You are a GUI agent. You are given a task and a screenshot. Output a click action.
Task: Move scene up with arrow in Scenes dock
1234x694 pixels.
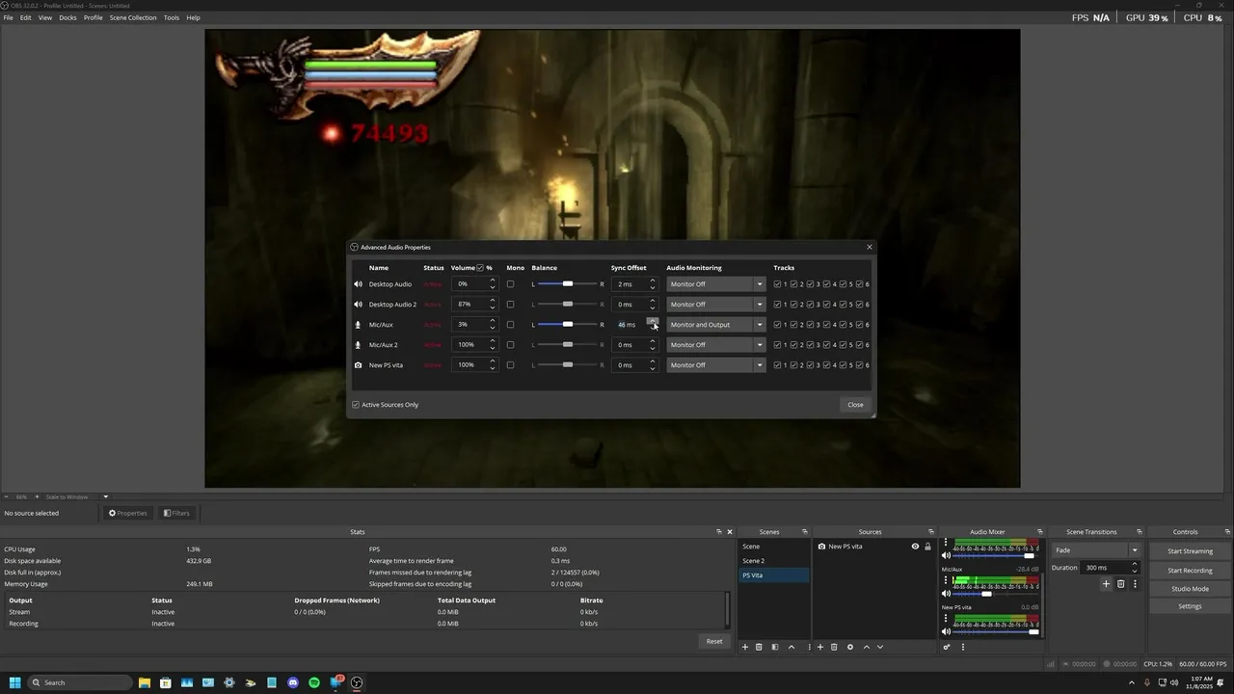(x=791, y=647)
